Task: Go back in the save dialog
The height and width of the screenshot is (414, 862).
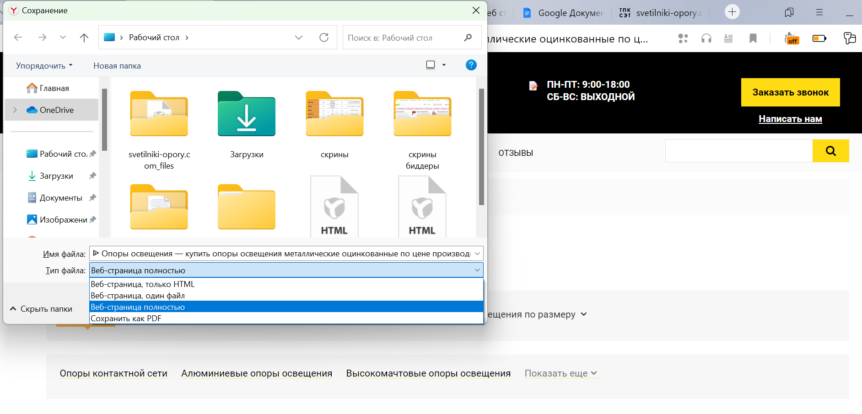Action: 18,37
